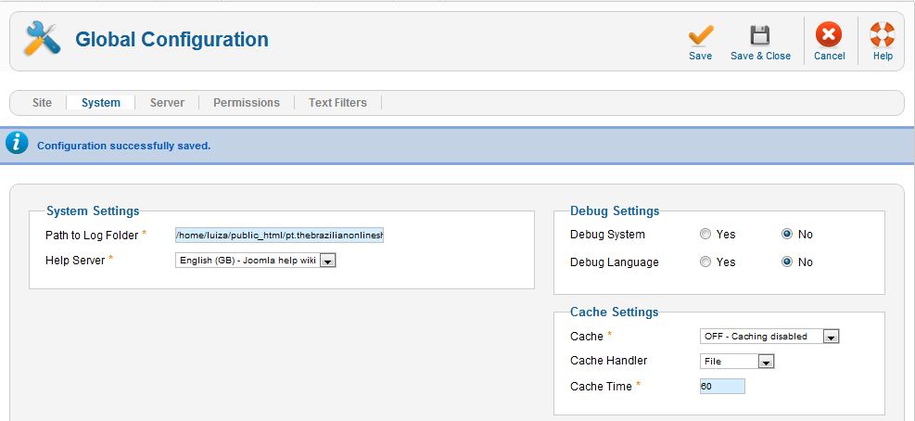This screenshot has width=915, height=421.
Task: Click the Cache Time input field
Action: click(722, 386)
